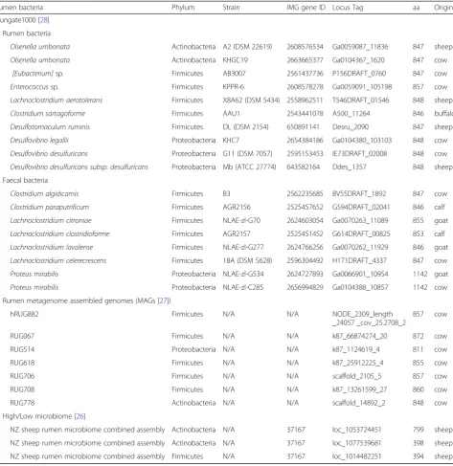The image size is (453, 466).
Task: Click the Strain column header
Action: 231,8
